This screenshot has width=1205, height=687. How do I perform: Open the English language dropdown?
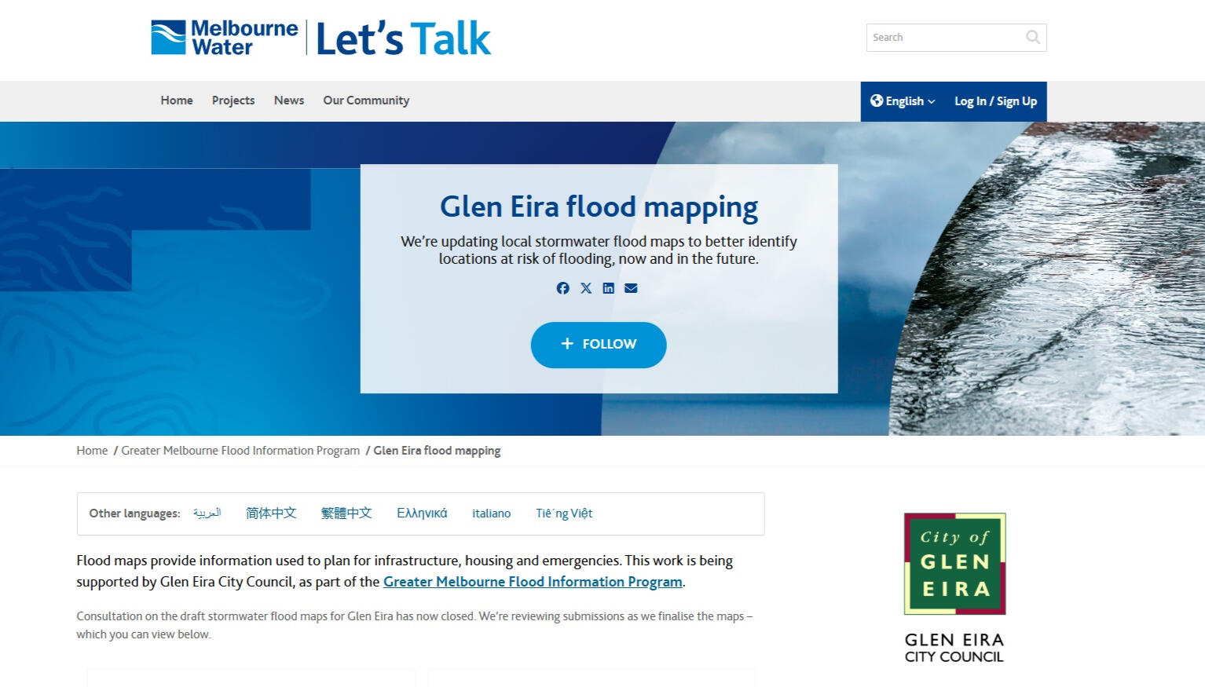click(903, 101)
